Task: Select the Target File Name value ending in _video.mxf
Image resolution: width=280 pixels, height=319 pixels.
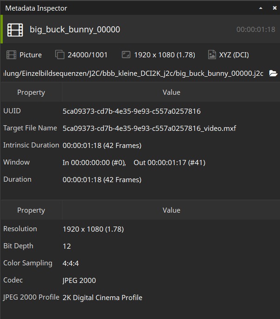Action: [x=149, y=129]
